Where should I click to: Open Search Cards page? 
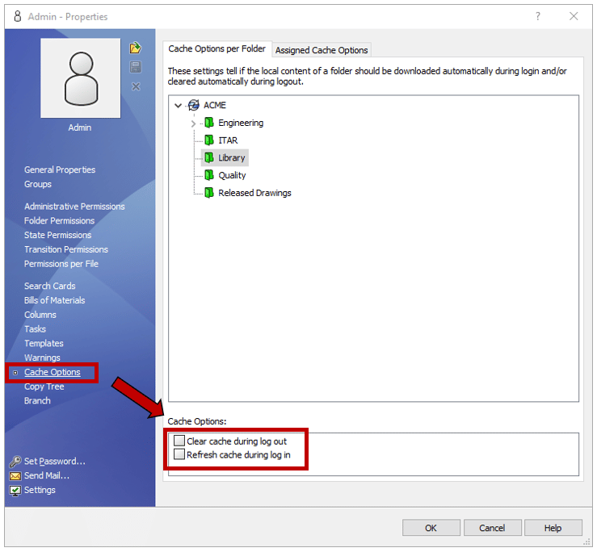[50, 286]
